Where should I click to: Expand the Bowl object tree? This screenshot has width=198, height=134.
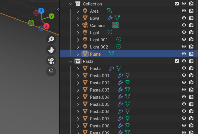tap(78, 18)
